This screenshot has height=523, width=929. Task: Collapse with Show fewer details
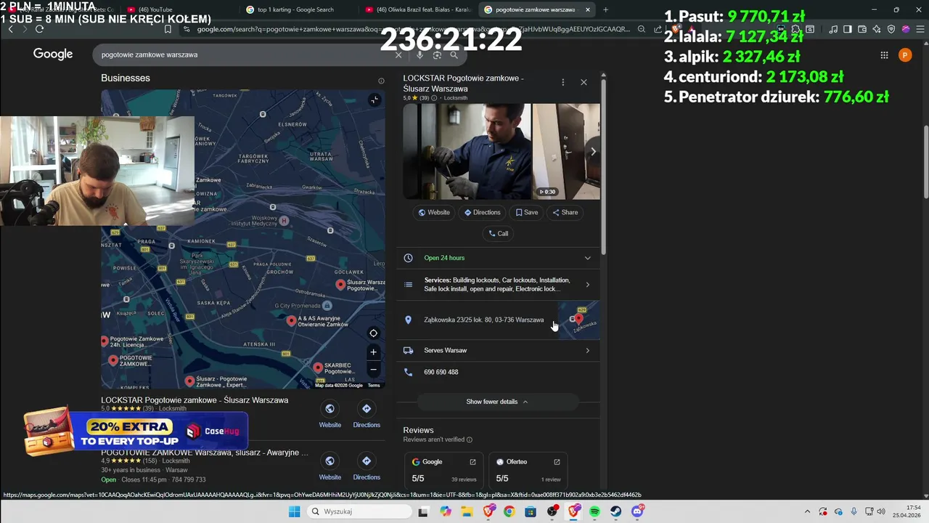point(497,402)
